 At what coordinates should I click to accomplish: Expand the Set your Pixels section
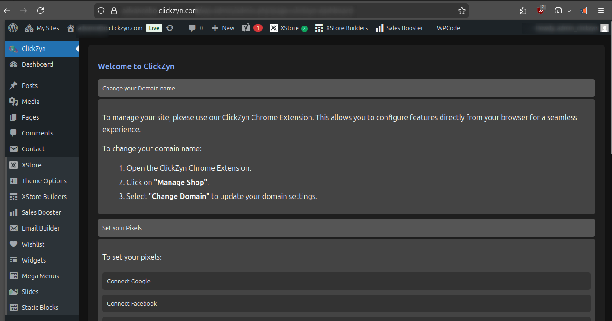point(346,228)
